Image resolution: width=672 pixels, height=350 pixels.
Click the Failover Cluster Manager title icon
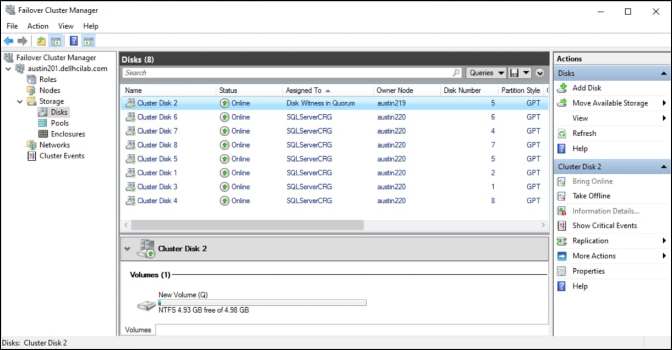(x=10, y=10)
